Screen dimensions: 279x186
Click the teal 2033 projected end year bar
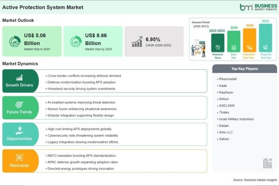[x=266, y=38]
